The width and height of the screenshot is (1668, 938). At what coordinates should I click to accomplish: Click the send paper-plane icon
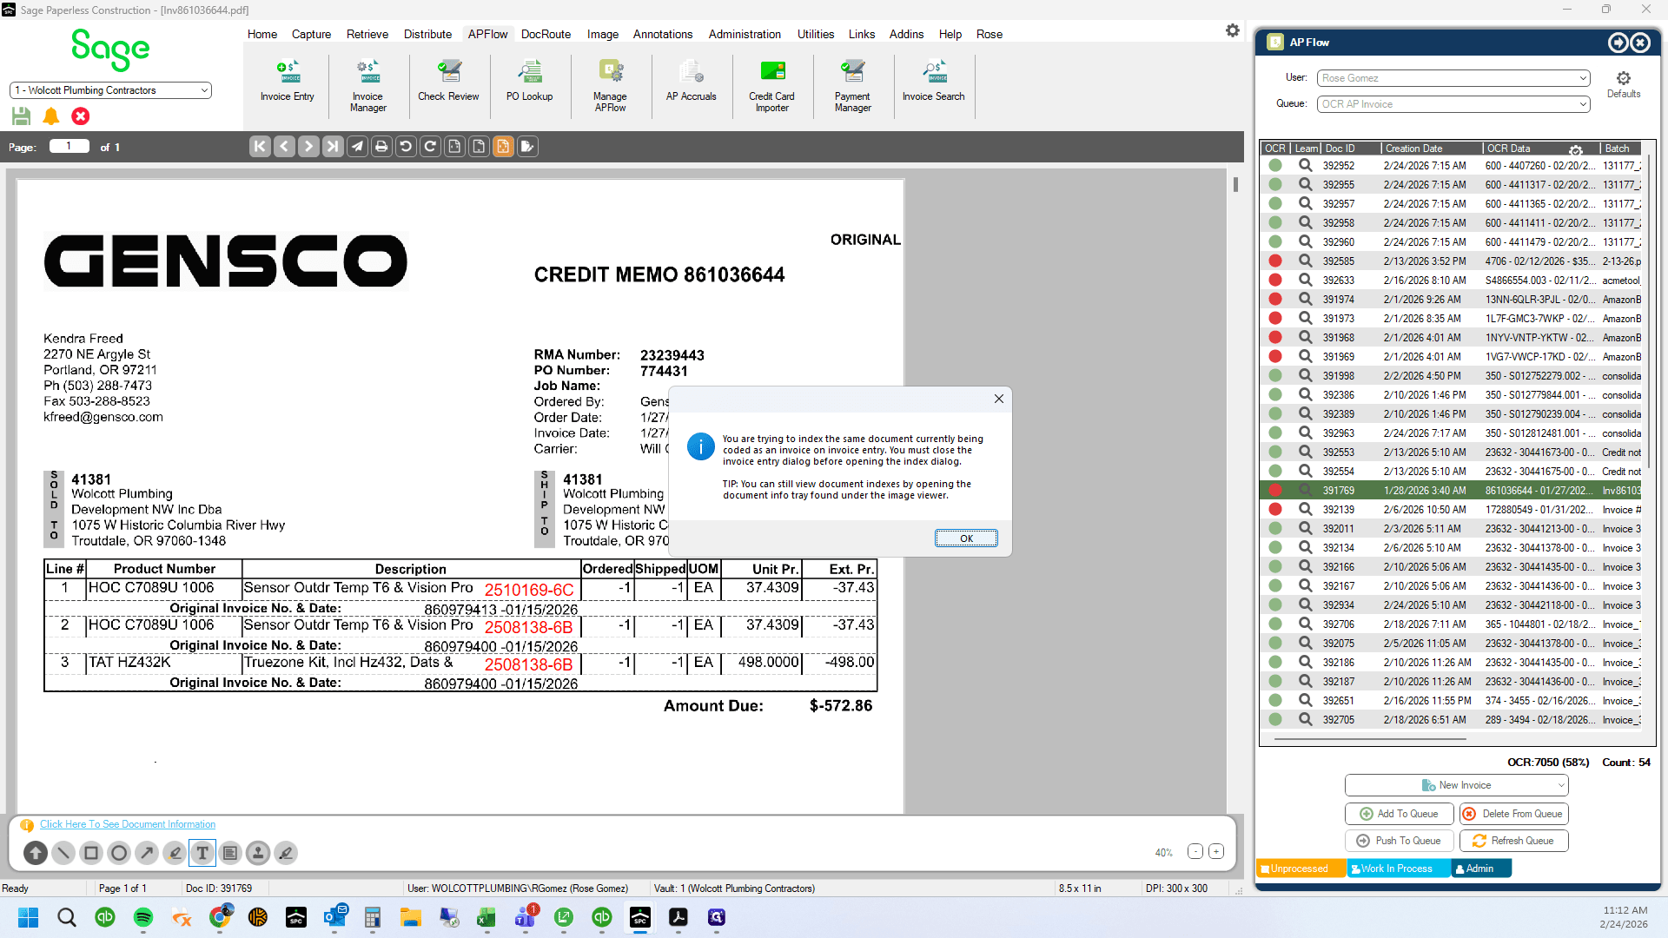pos(357,147)
